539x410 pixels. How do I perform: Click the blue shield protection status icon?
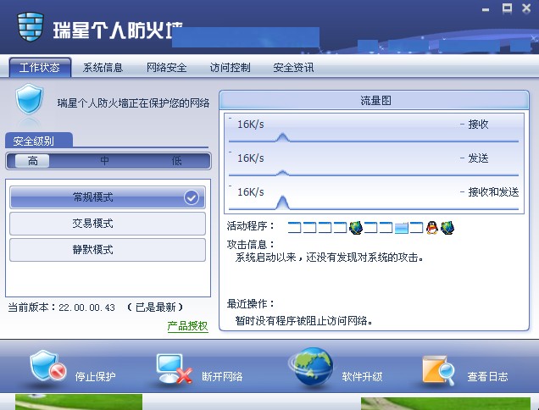click(x=29, y=99)
